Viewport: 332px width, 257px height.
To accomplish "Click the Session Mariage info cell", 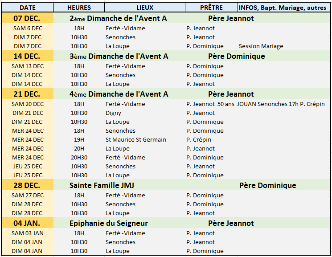I will [x=261, y=46].
